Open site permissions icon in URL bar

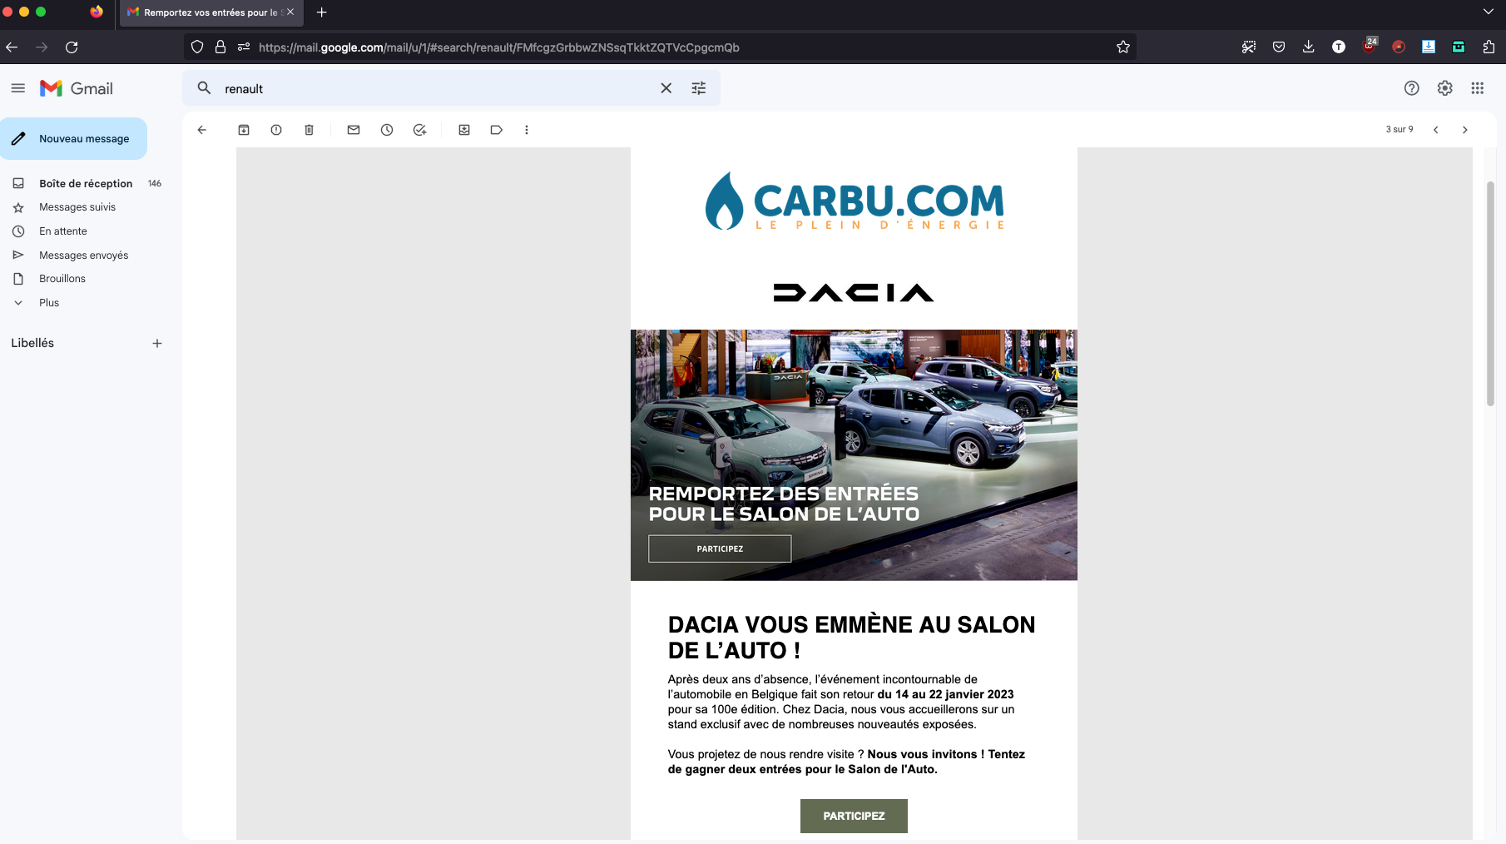tap(244, 47)
